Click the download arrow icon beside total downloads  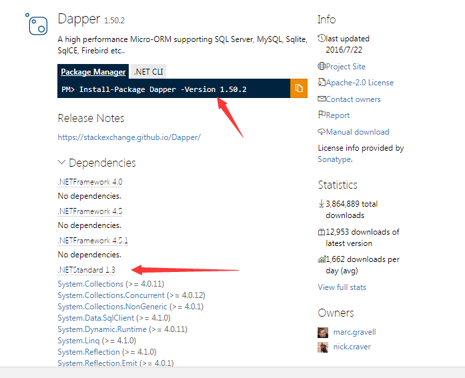click(321, 203)
